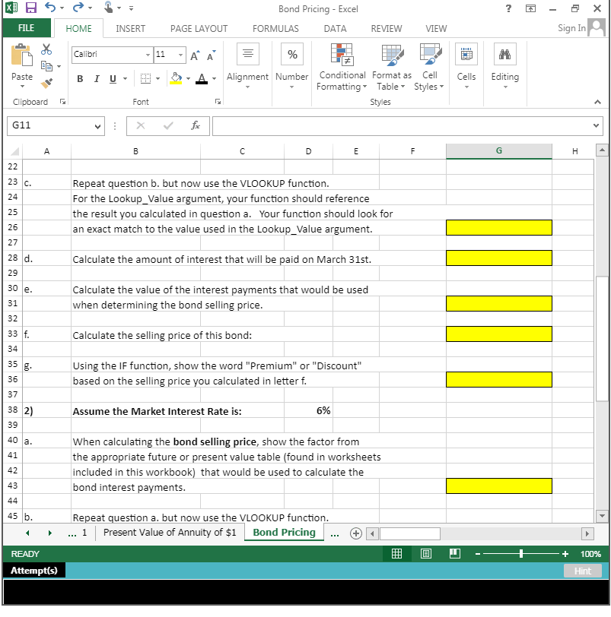611x617 pixels.
Task: Redo the last action
Action: (78, 7)
